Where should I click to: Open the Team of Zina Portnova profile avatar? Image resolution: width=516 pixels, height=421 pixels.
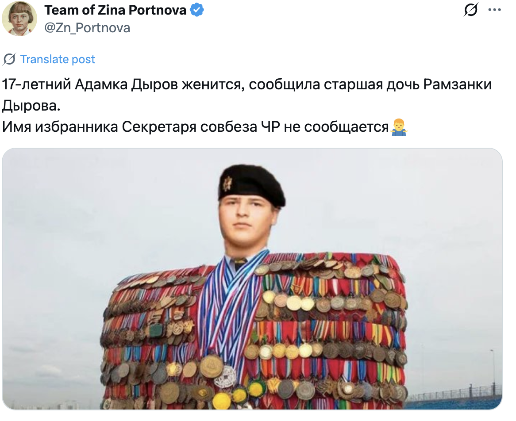(19, 19)
